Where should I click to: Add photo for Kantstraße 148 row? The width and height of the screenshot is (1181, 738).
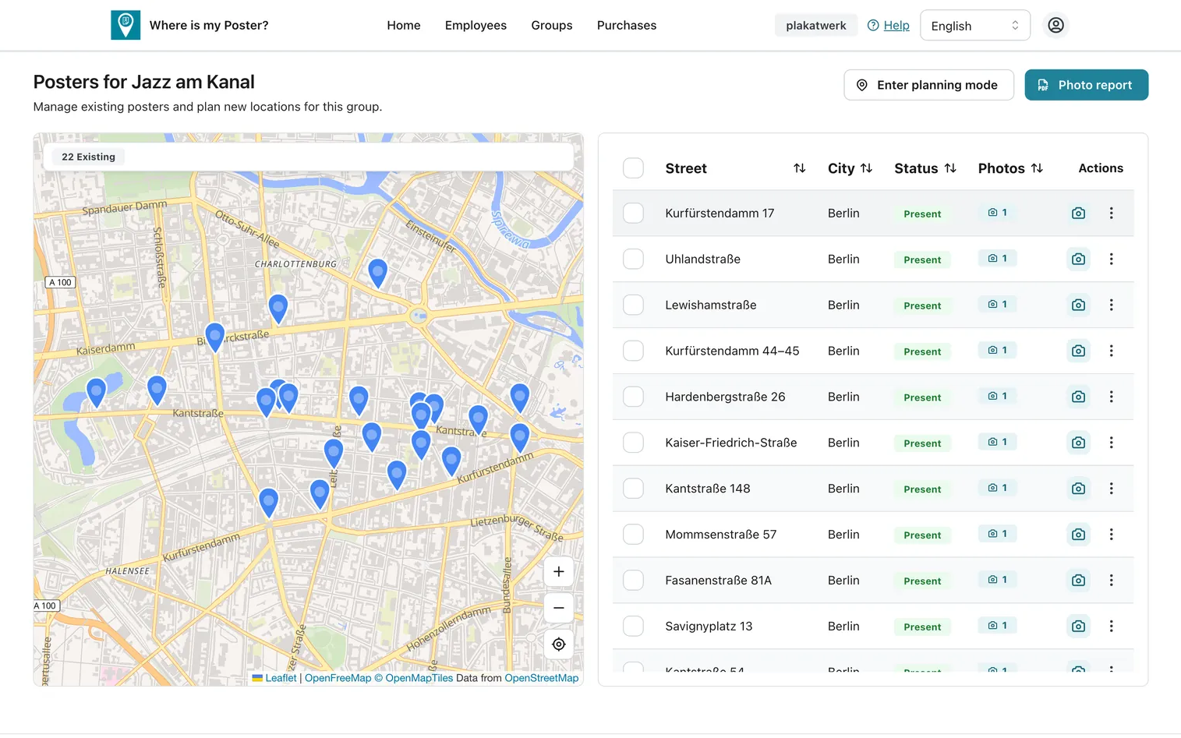click(1078, 489)
